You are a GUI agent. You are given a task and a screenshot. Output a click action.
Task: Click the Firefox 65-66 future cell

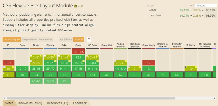click(x=36, y=81)
